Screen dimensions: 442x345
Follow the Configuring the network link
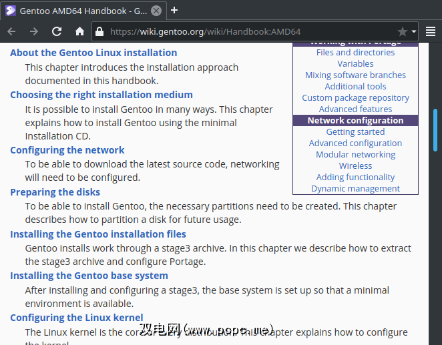[x=67, y=150]
